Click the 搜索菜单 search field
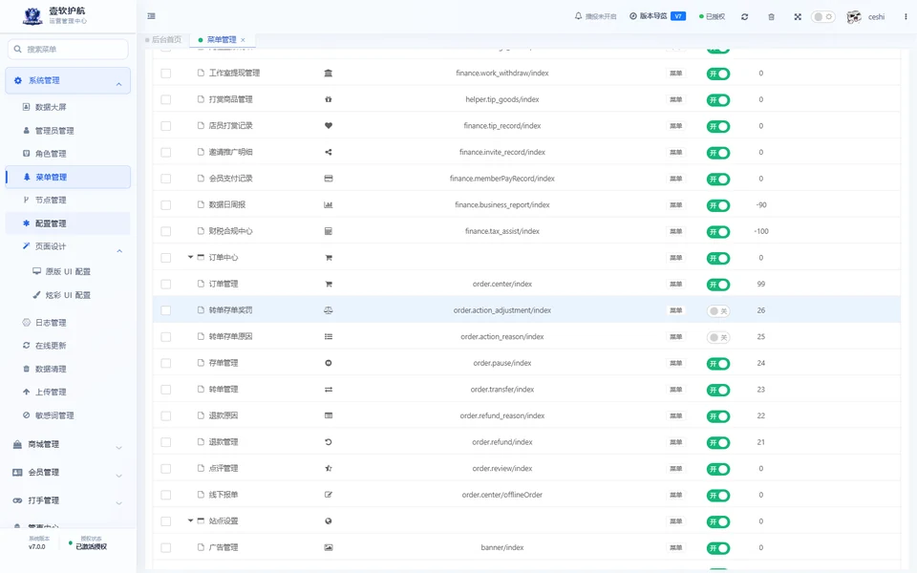 pos(68,49)
